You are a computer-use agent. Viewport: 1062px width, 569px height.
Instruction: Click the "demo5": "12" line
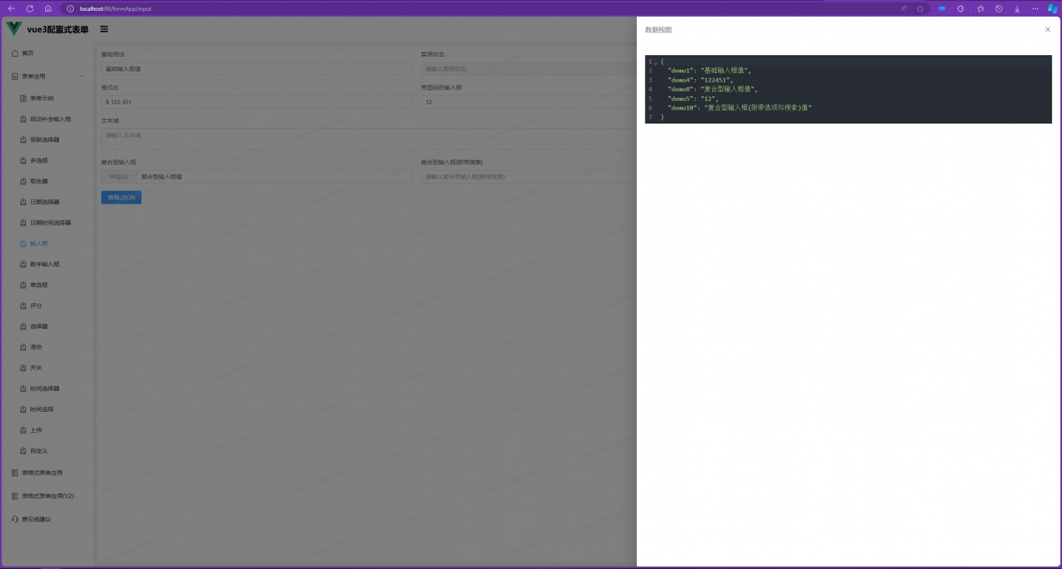[693, 99]
